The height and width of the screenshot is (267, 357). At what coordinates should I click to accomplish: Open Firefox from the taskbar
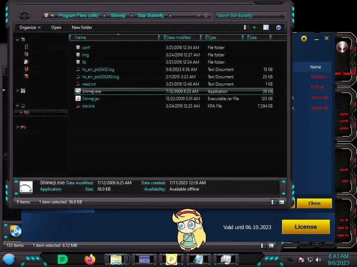[90, 259]
